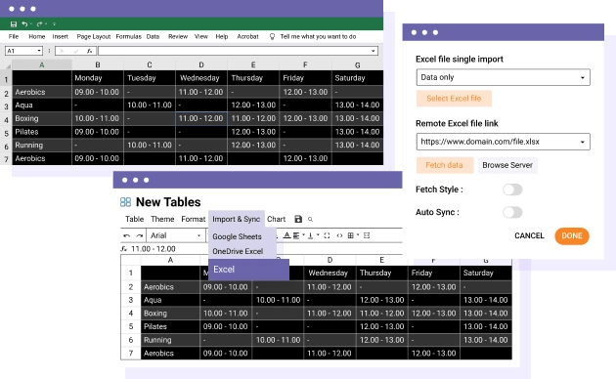This screenshot has width=616, height=379.
Task: Click the fullscreen brackets icon in New Tables
Action: 327,235
